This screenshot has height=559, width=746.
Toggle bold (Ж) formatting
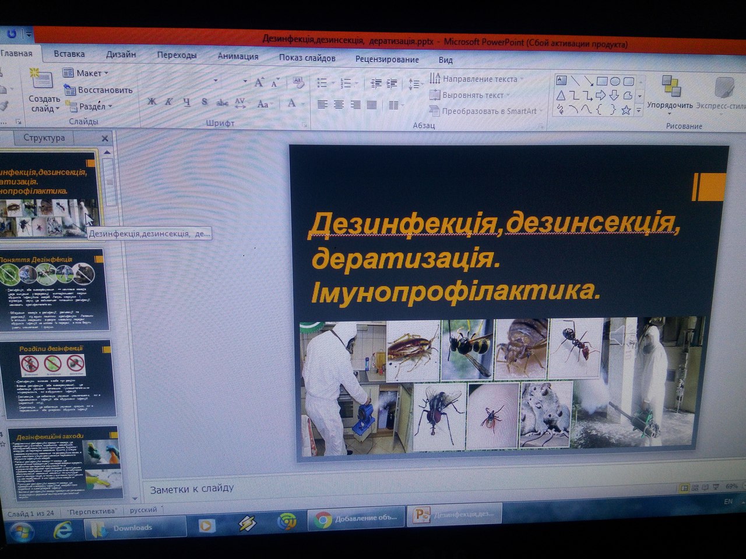(152, 102)
